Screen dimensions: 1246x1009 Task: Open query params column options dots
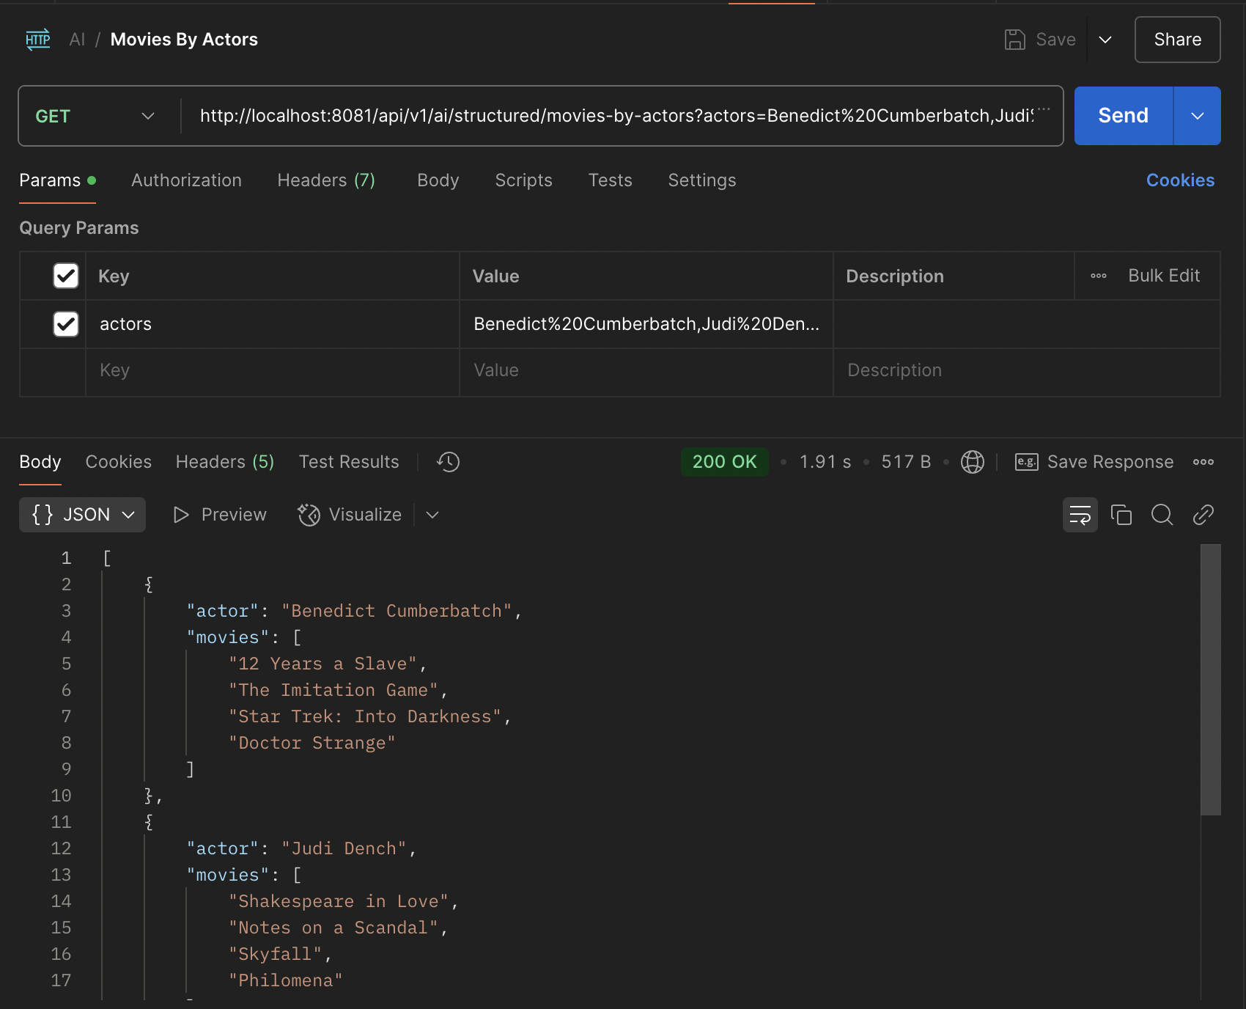[1099, 276]
